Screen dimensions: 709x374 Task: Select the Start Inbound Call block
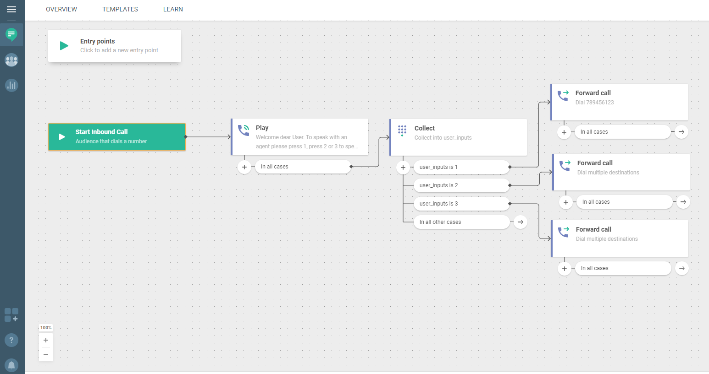pyautogui.click(x=117, y=136)
